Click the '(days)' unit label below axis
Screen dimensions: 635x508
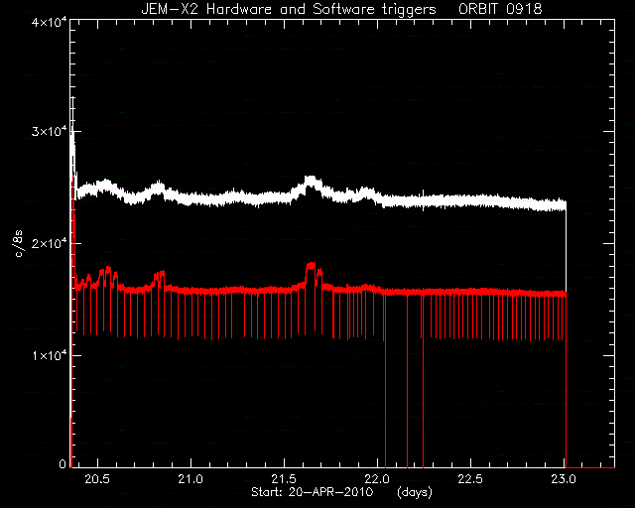(415, 492)
